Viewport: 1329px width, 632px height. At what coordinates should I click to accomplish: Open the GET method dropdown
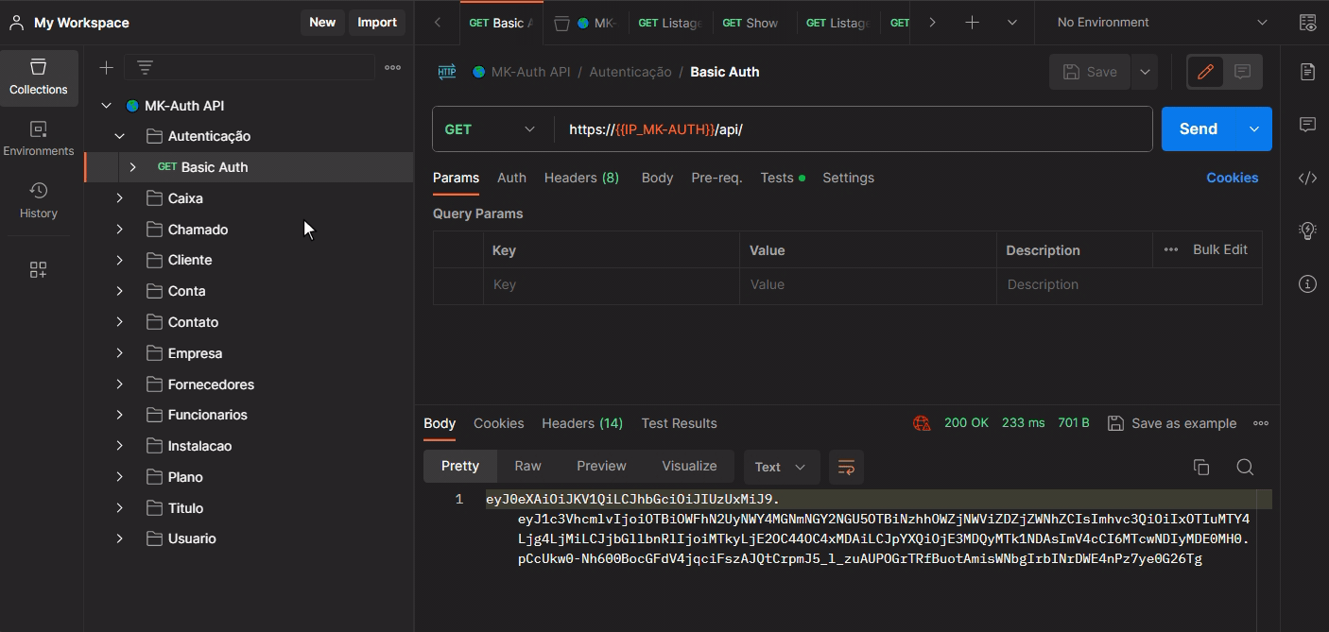tap(490, 129)
